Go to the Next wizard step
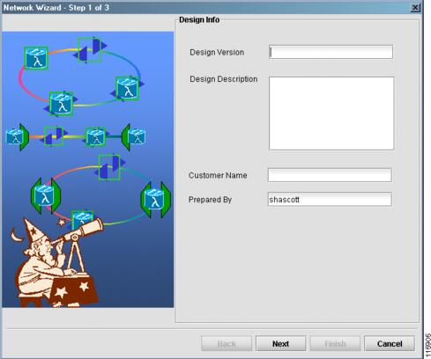Image resolution: width=431 pixels, height=359 pixels. (x=280, y=343)
